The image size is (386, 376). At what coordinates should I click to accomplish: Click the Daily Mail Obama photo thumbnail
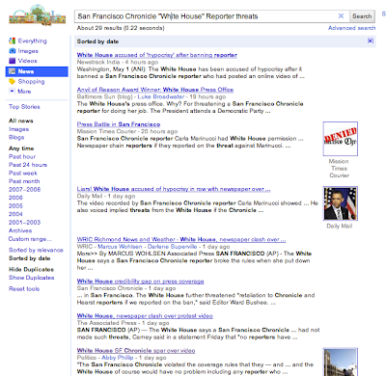(x=341, y=203)
